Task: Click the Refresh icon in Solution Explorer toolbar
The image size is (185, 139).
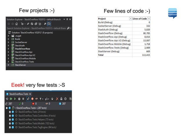Action: point(32,24)
